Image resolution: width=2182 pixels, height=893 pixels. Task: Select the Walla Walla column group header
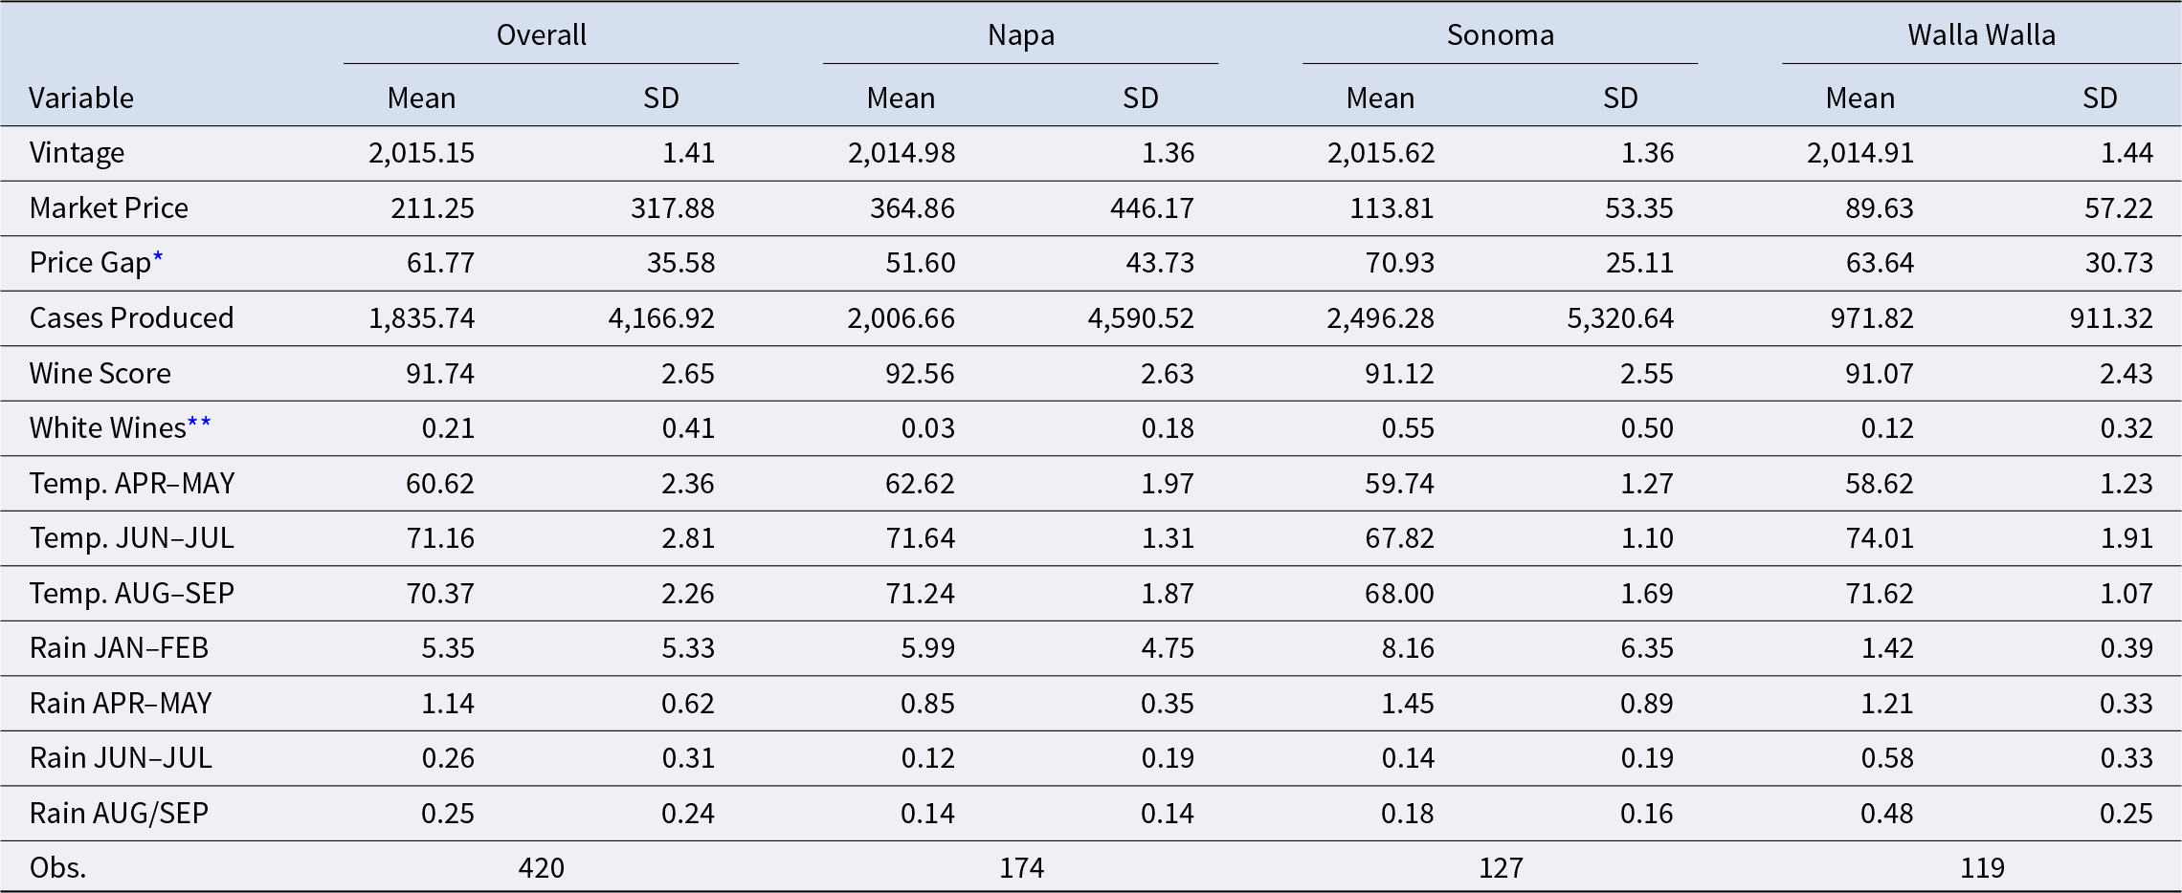click(1981, 35)
